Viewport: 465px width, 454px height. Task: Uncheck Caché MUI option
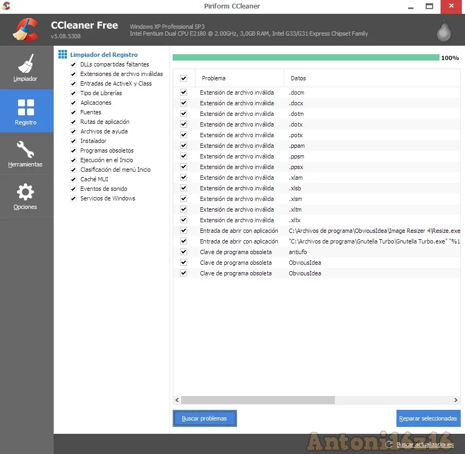tap(73, 179)
